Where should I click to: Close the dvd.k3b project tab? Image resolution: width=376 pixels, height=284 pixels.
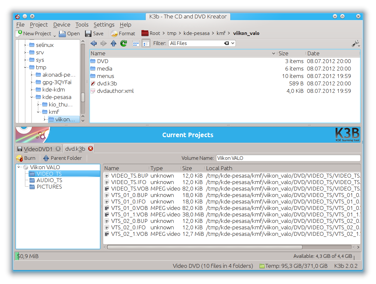coord(91,148)
